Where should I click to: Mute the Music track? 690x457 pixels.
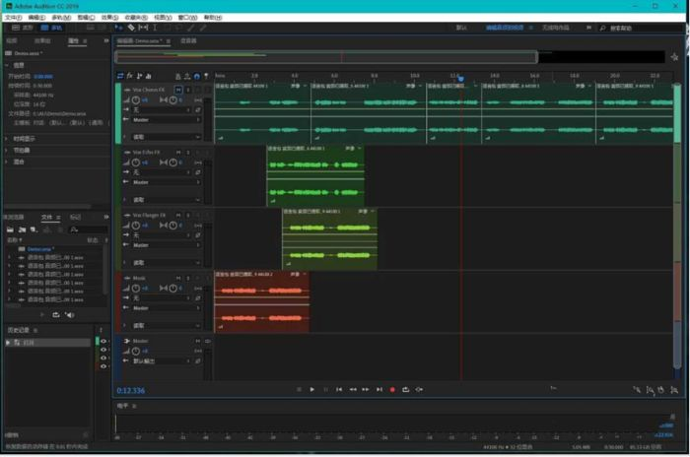coord(178,278)
